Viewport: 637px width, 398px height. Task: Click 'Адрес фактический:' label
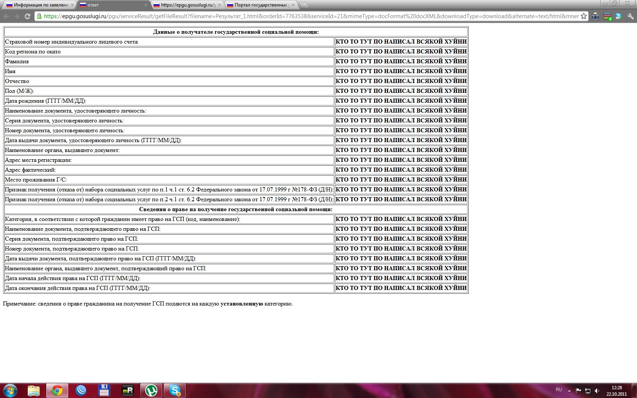pyautogui.click(x=30, y=170)
